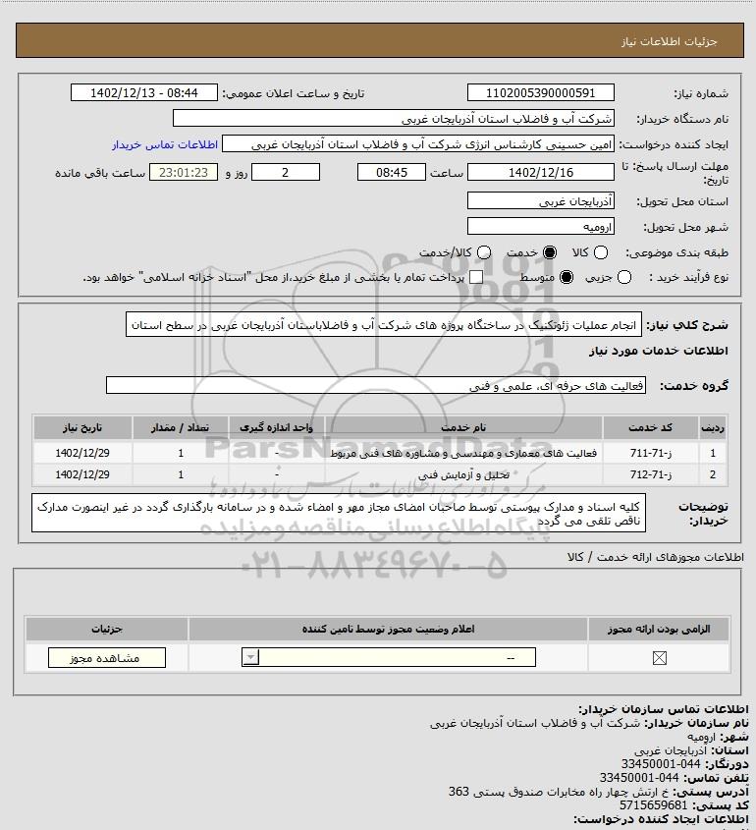Click the announcement date field 1402/12/13 - 08:44
Image resolution: width=756 pixels, height=830 pixels.
coord(144,92)
